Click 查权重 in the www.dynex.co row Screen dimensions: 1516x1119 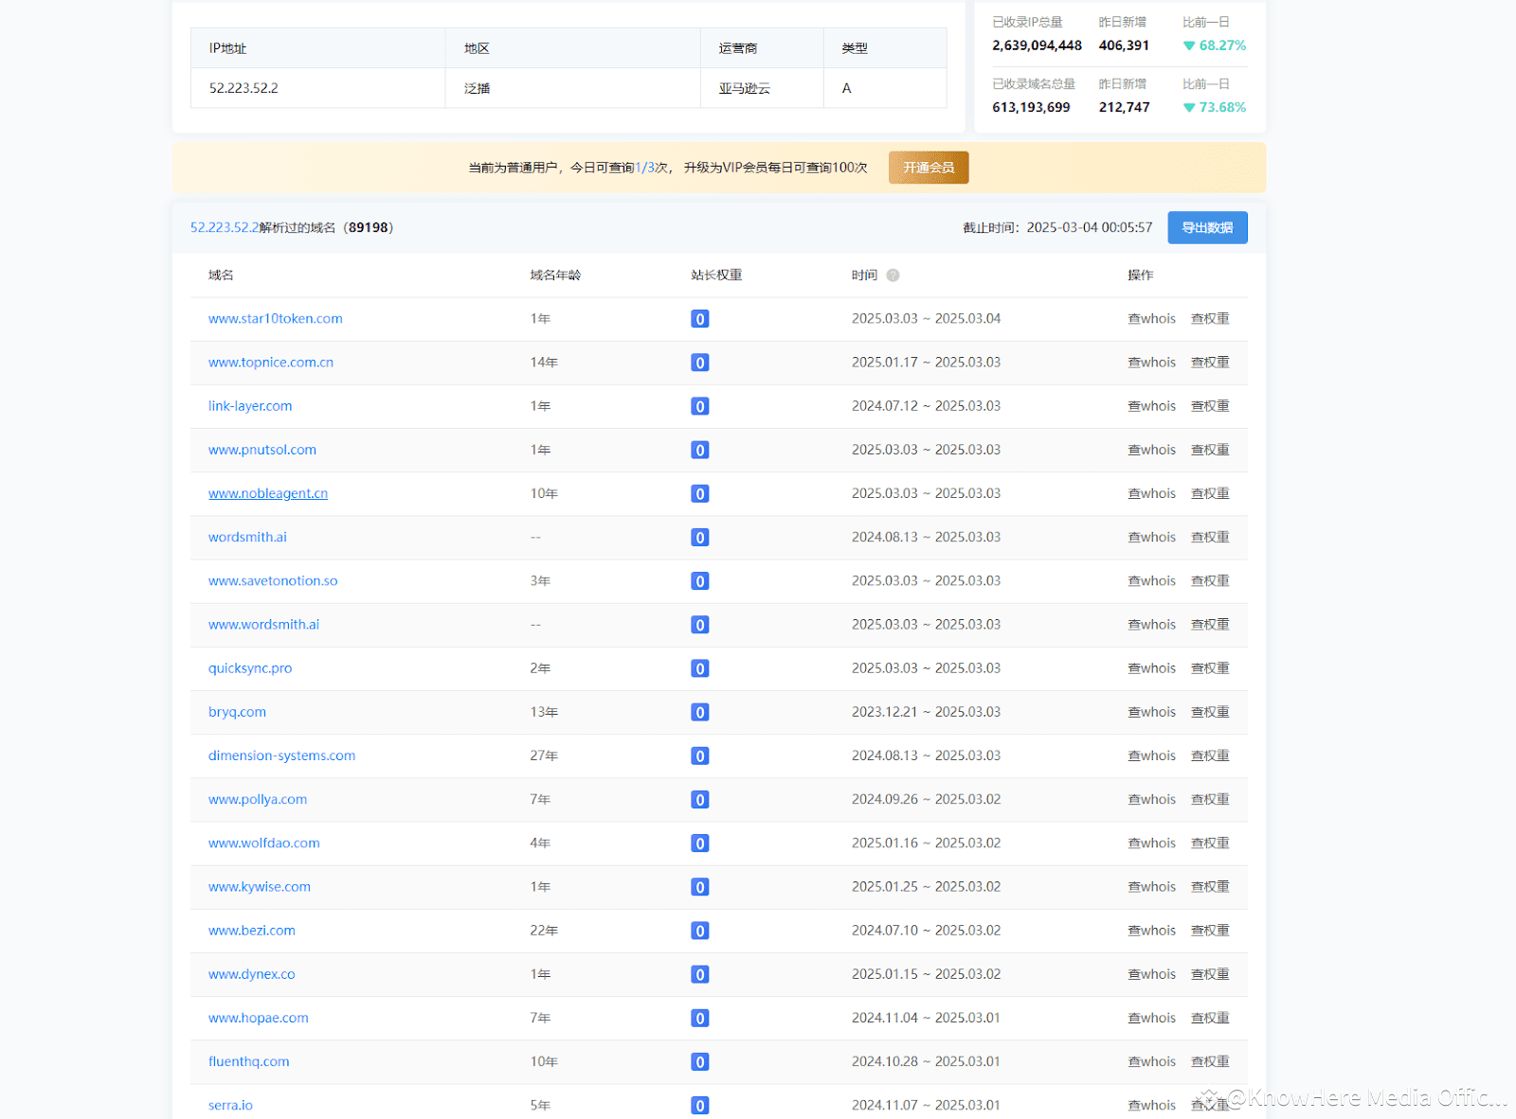(x=1210, y=974)
